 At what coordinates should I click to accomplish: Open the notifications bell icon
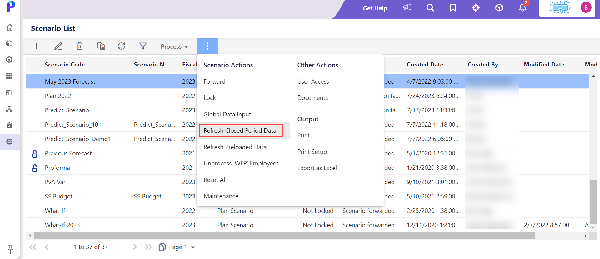tap(523, 7)
